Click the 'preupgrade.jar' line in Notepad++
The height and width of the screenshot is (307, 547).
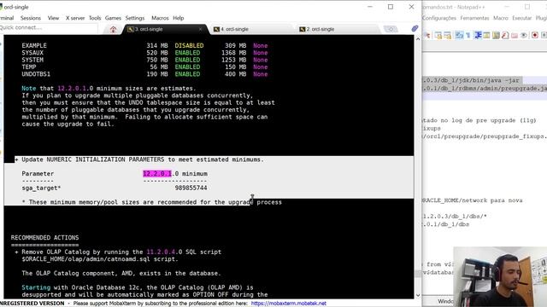click(x=485, y=89)
